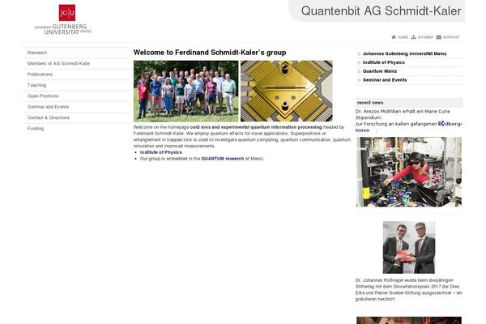The width and height of the screenshot is (486, 324).
Task: Follow right-side Institute of Physics link
Action: pyautogui.click(x=383, y=62)
